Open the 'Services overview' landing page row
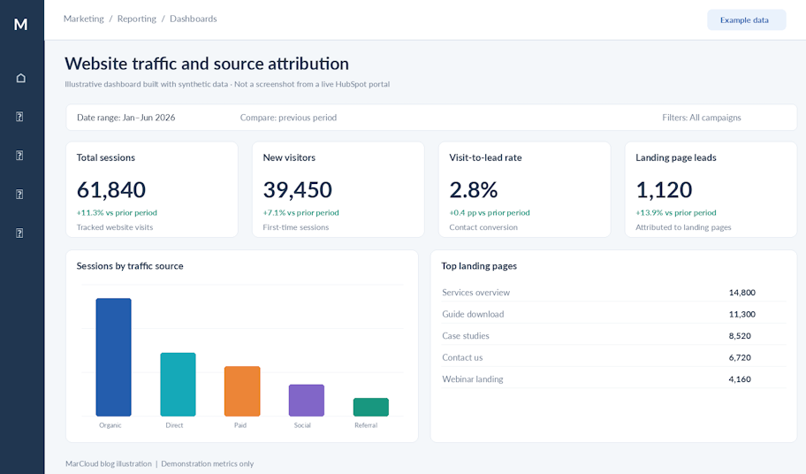This screenshot has height=474, width=806. point(613,293)
